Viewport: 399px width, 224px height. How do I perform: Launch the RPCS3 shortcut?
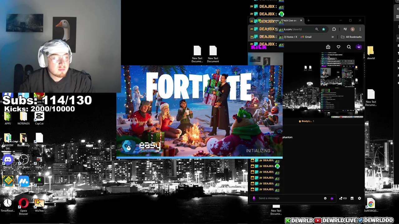(x=39, y=140)
